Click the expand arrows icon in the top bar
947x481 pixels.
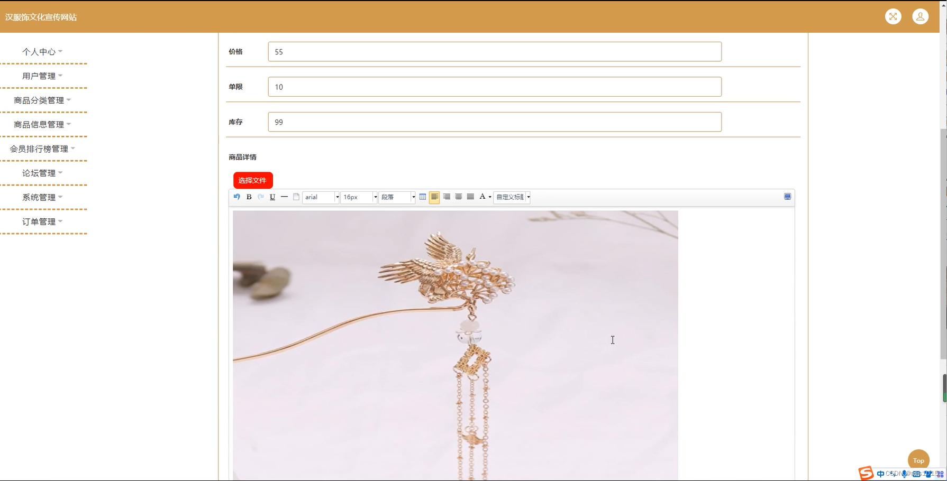[x=893, y=16]
